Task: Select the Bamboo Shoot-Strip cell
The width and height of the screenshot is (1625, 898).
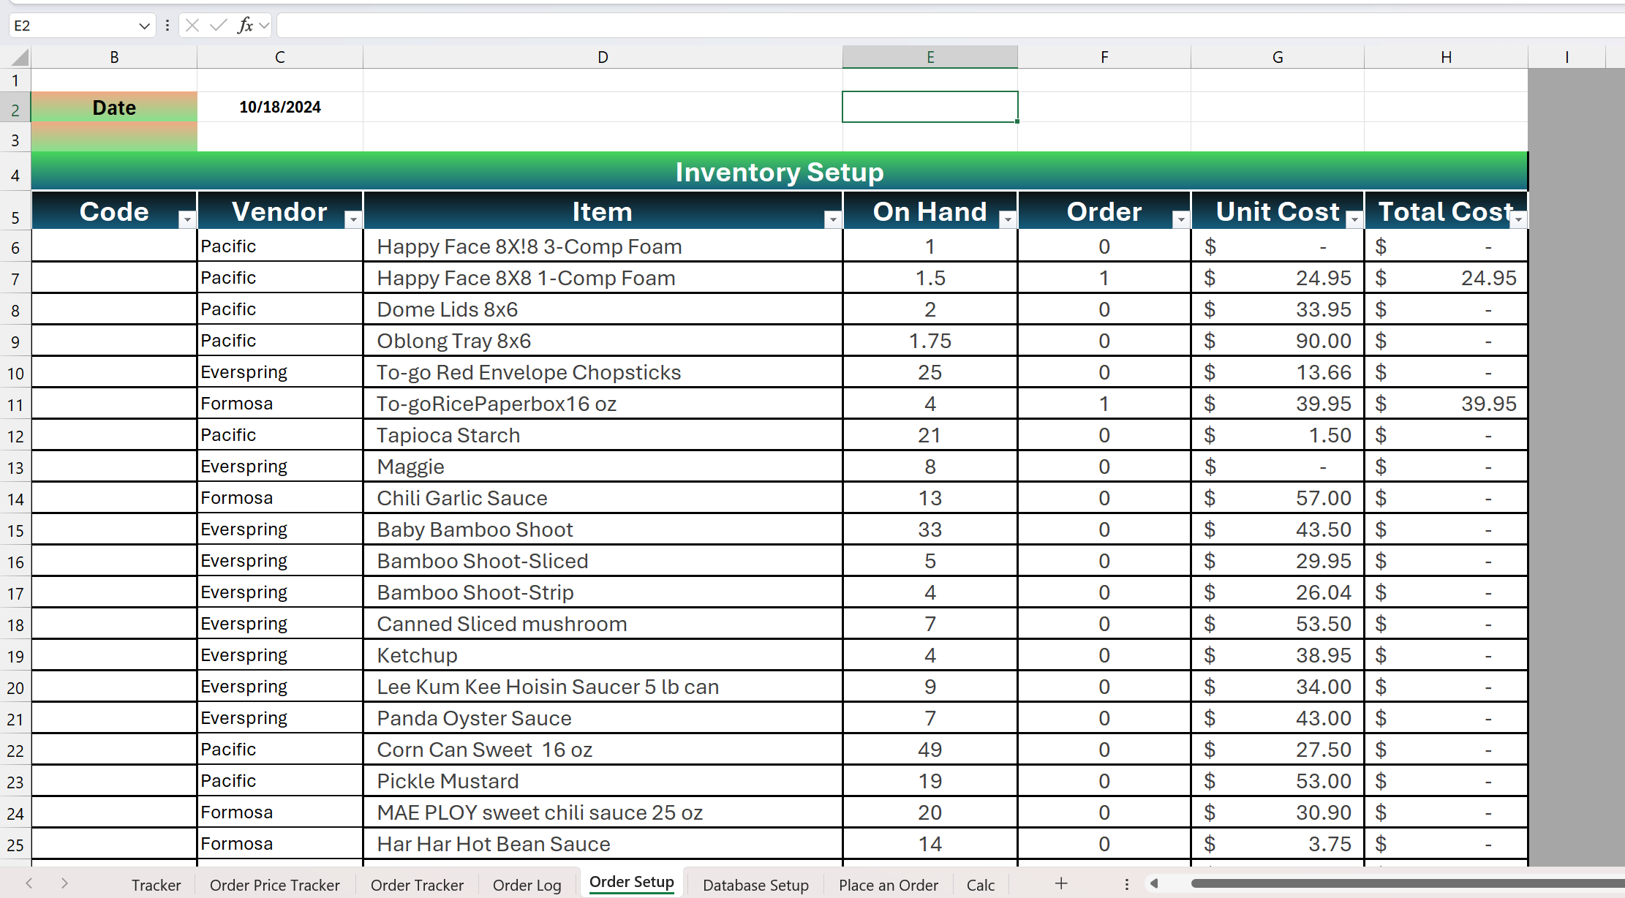Action: [x=603, y=592]
